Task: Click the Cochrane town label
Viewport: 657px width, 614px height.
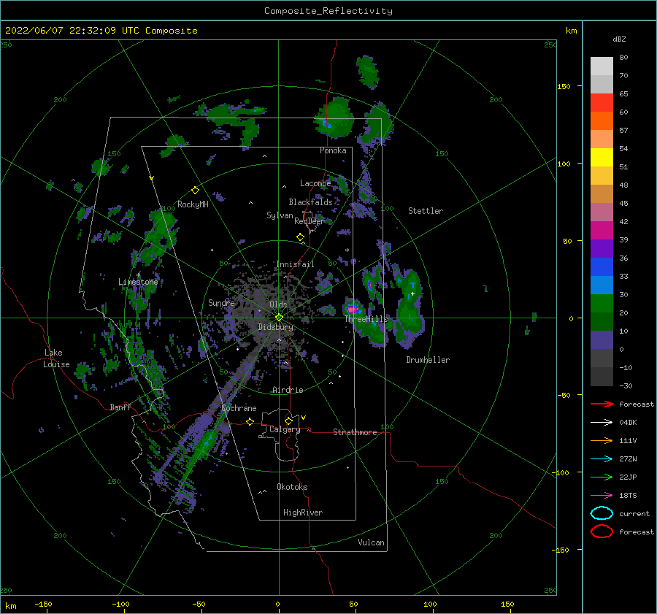Action: [239, 408]
